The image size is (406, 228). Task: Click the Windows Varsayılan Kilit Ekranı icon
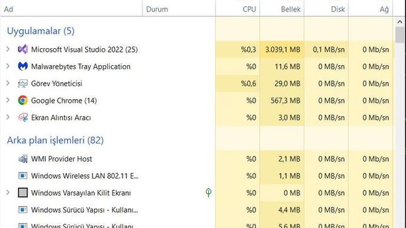[x=23, y=192]
